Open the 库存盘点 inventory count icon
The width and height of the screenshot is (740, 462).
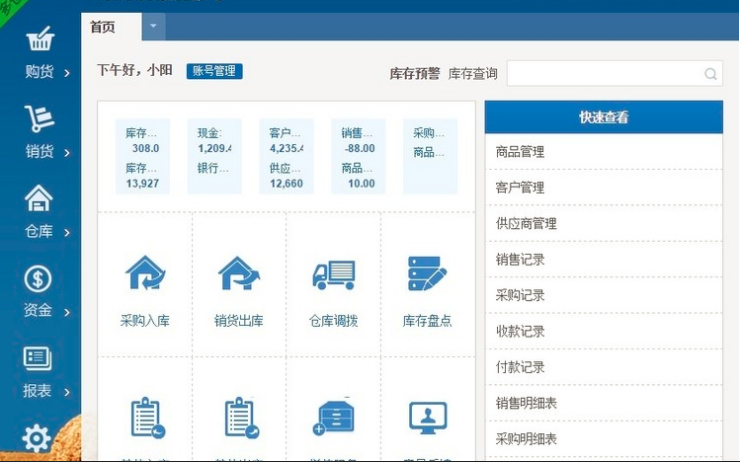point(427,272)
